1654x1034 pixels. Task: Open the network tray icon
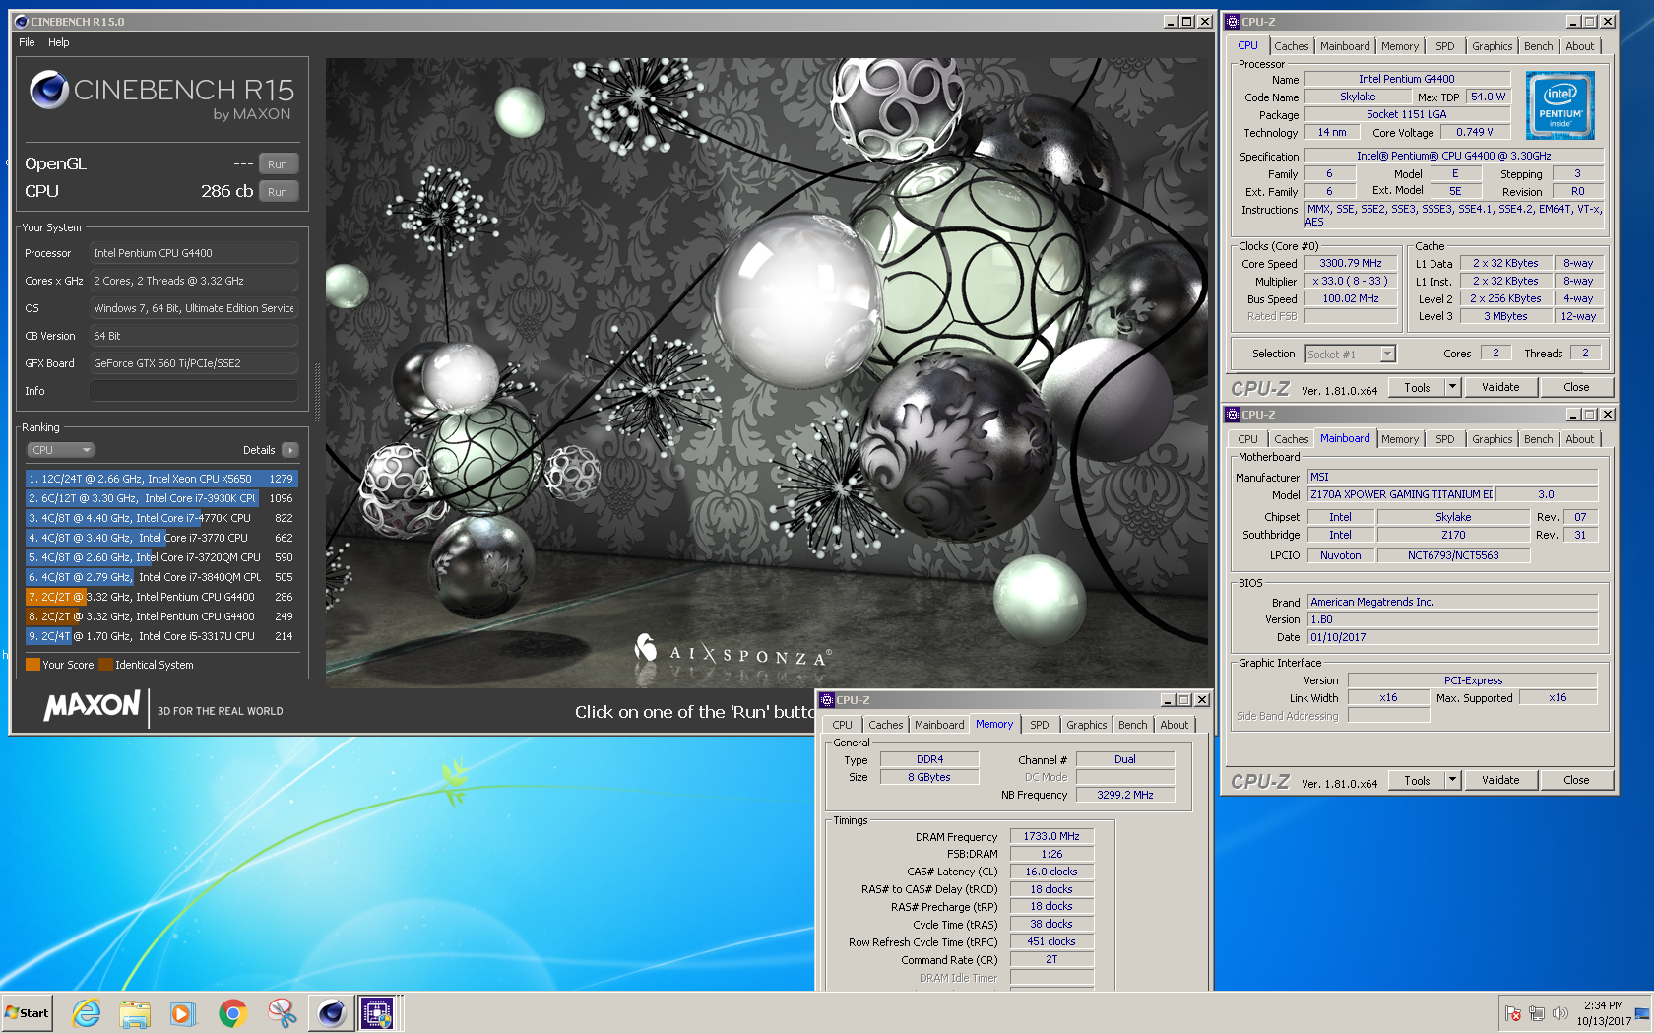coord(1536,1013)
